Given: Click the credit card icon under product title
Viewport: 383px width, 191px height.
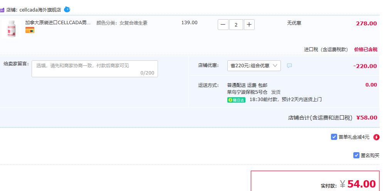Looking at the screenshot, I should point(30,30).
